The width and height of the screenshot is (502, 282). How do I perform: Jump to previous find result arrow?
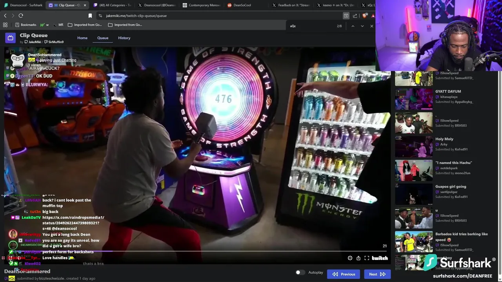click(353, 26)
